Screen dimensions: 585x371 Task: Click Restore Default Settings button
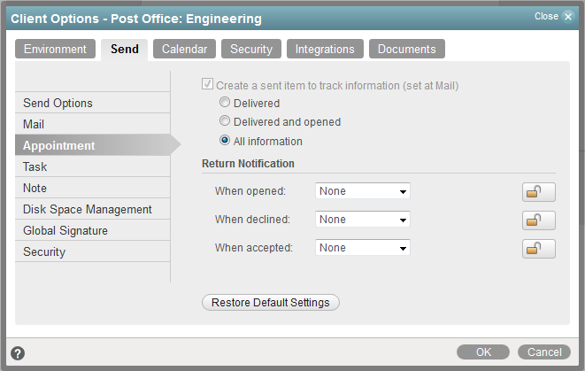(270, 303)
